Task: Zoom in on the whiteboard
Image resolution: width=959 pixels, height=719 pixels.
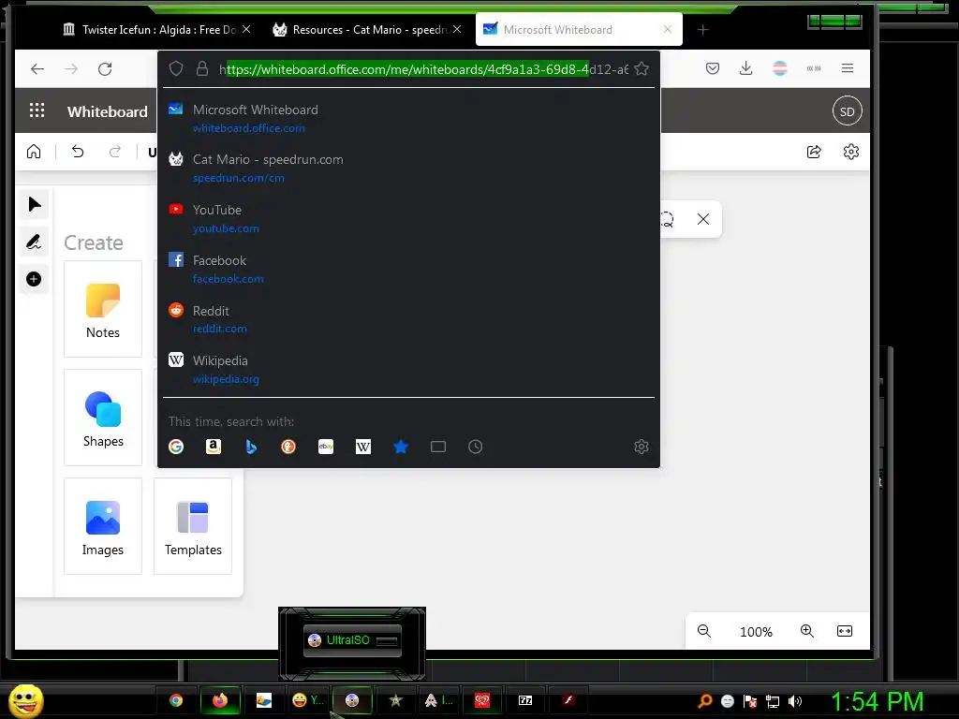Action: tap(806, 631)
